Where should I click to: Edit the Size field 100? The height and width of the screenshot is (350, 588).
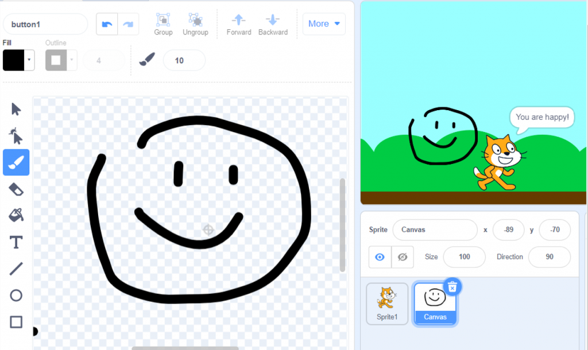tap(464, 256)
